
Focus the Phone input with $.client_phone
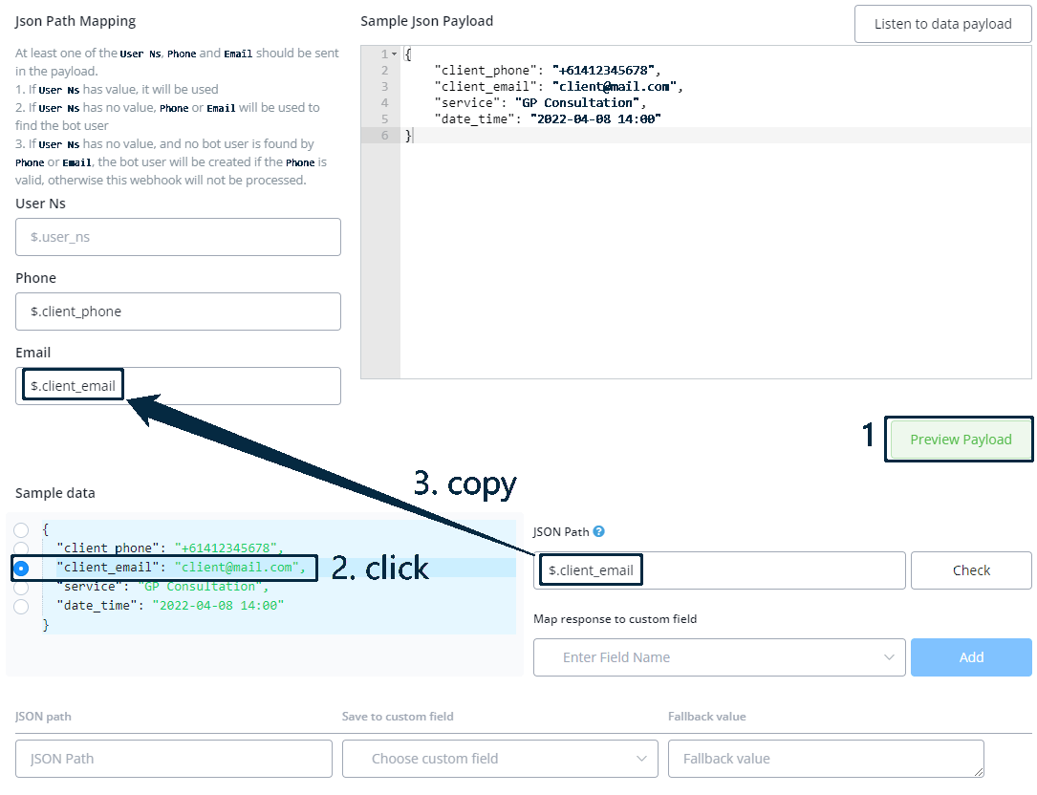pyautogui.click(x=178, y=312)
